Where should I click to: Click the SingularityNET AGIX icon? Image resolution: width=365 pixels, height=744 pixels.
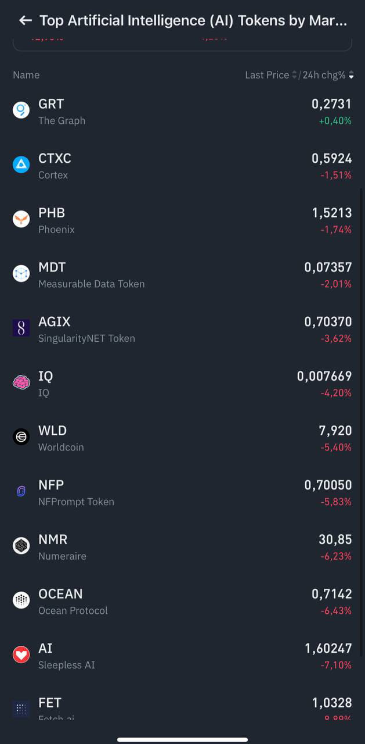click(x=21, y=328)
